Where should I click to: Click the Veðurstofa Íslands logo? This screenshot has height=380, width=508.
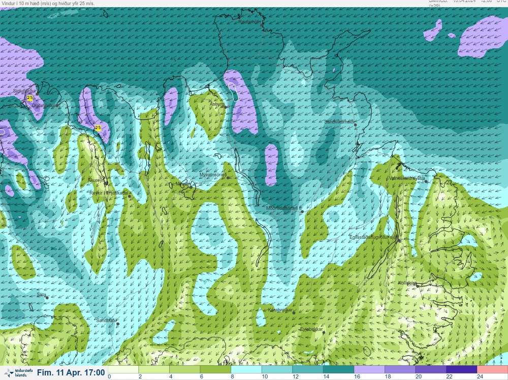point(17,373)
